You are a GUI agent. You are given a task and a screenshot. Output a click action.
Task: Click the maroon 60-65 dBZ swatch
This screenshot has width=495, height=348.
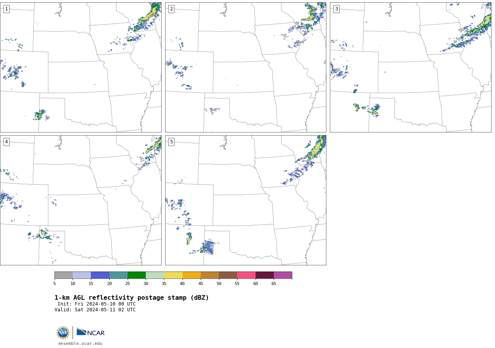(265, 275)
